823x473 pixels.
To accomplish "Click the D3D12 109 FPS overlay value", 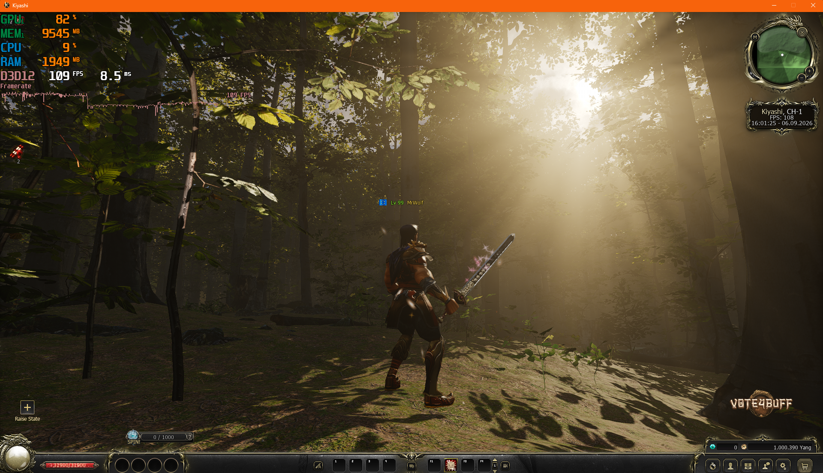I will click(66, 76).
